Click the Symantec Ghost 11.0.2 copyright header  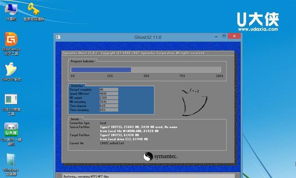[x=134, y=53]
